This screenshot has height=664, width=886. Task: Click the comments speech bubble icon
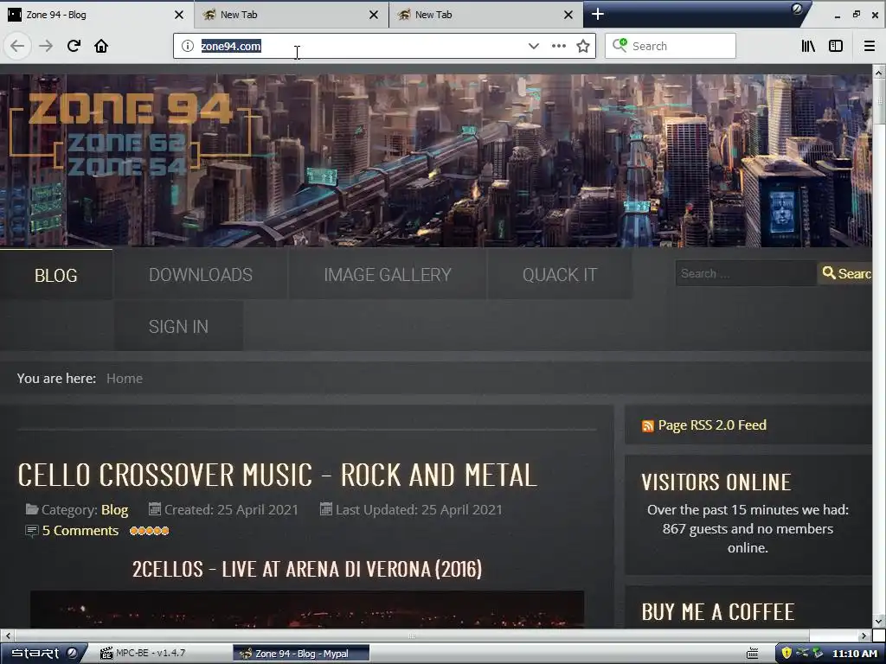click(x=32, y=531)
